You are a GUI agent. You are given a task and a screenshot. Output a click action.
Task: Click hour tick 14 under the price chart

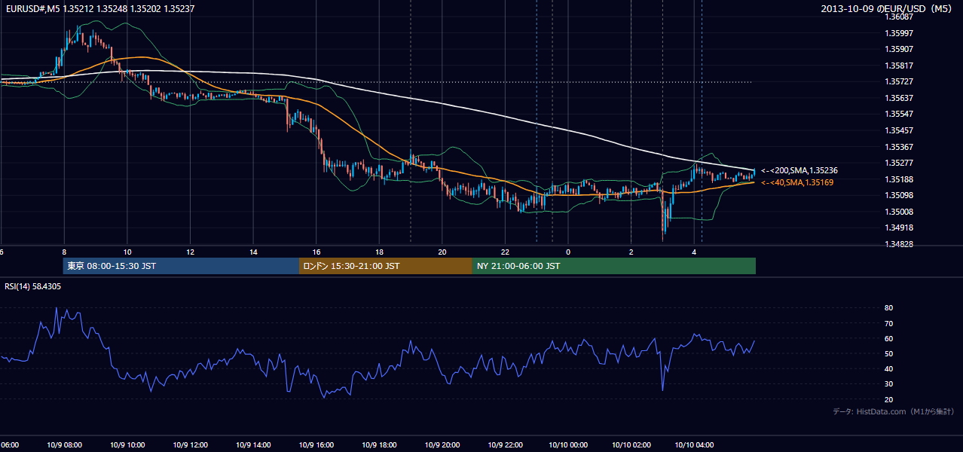click(x=253, y=252)
